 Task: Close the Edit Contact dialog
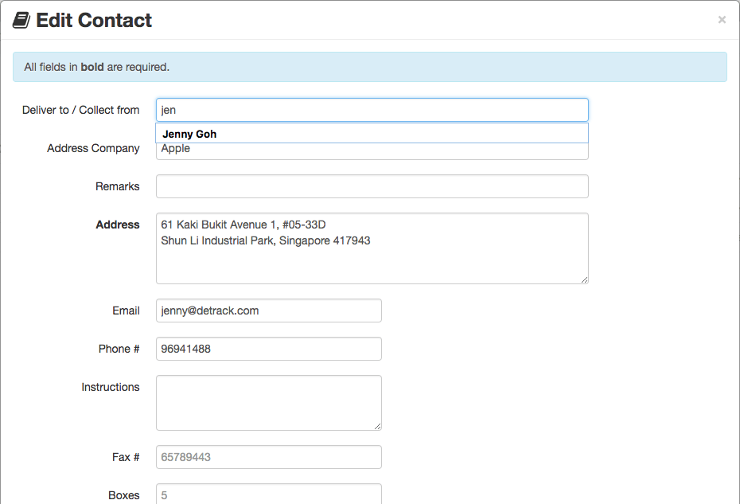[722, 20]
